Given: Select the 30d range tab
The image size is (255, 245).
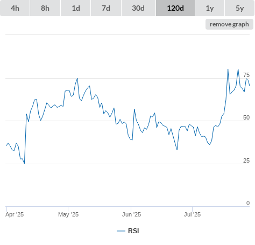Looking at the screenshot, I should pyautogui.click(x=138, y=8).
